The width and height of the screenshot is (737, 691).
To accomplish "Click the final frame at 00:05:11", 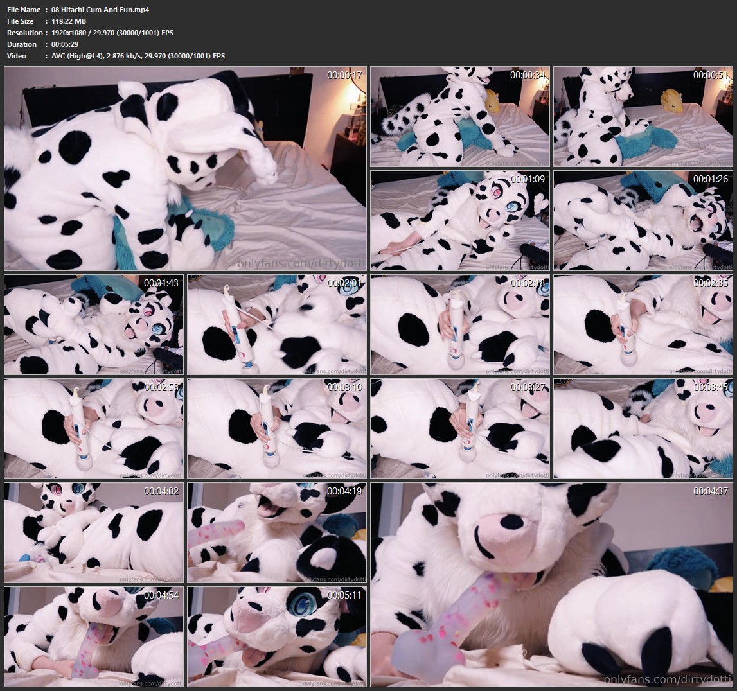I will coord(277,637).
